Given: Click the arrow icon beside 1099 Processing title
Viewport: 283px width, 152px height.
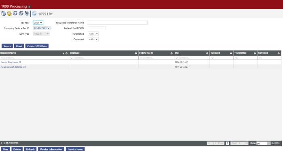Looking at the screenshot, I should 29,7.
